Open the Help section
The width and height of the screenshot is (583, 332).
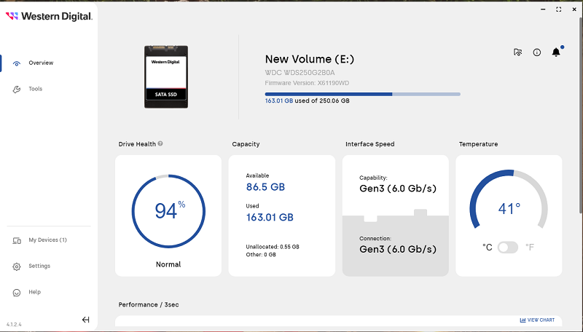point(34,292)
